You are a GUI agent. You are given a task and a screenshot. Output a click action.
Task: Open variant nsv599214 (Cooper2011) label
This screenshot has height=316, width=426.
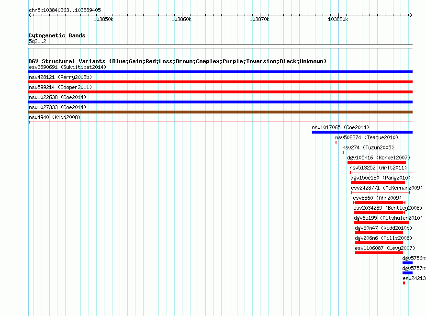tap(60, 87)
